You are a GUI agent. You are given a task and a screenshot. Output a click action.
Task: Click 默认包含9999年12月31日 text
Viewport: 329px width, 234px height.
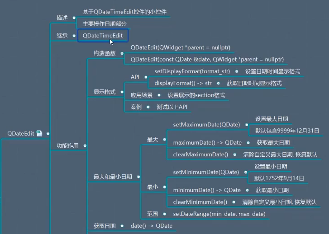[x=287, y=131]
